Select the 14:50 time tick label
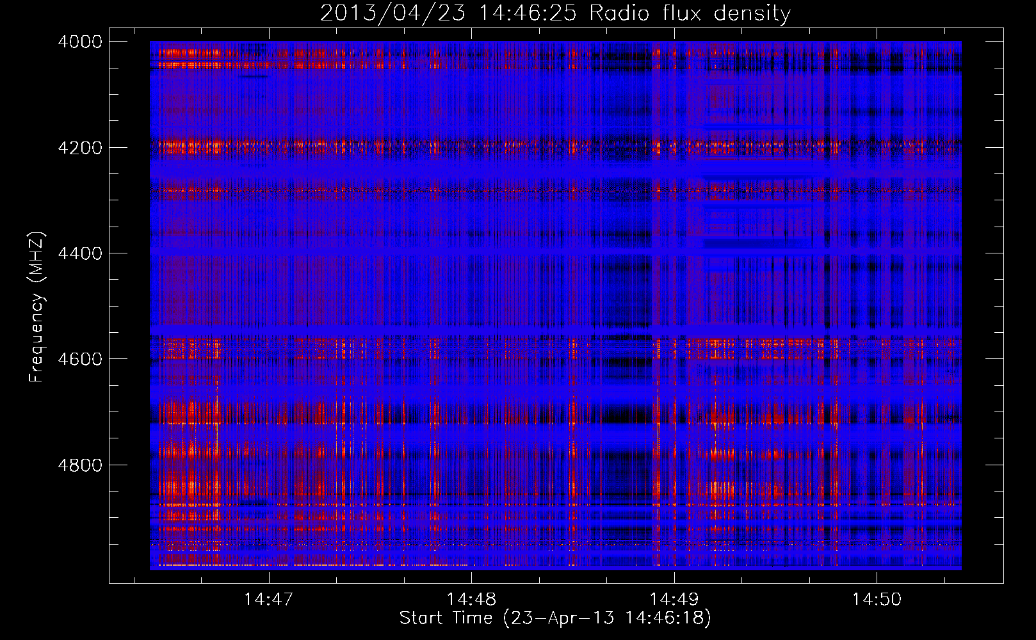1036x640 pixels. point(877,599)
